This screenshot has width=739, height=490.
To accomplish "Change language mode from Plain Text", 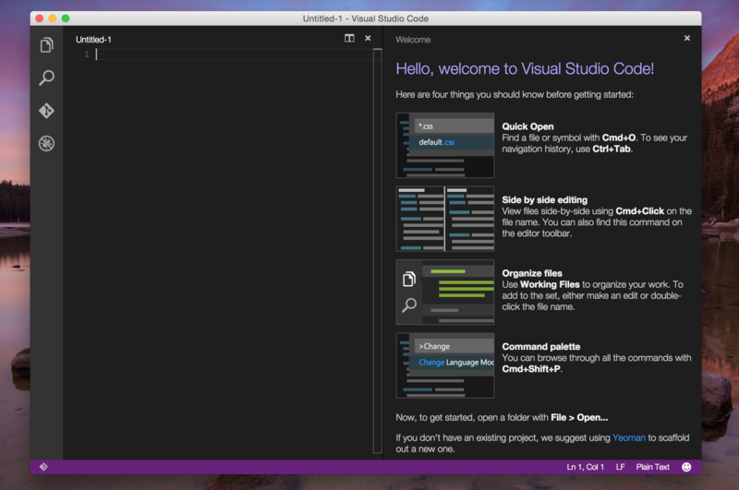I will [x=652, y=467].
